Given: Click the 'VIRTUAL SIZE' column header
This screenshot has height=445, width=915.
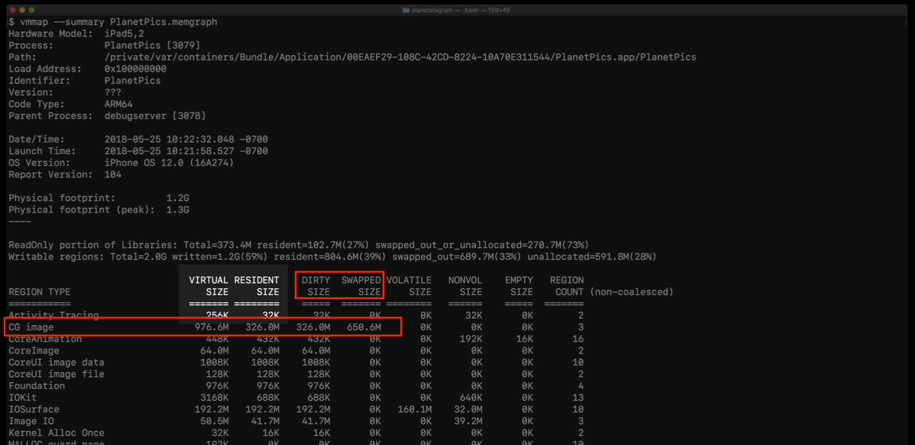Looking at the screenshot, I should 208,286.
